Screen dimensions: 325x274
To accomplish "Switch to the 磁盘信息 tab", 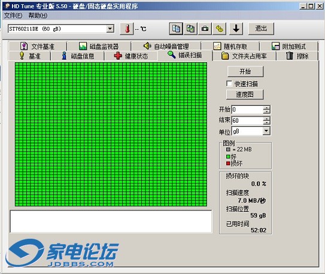I will 78,56.
